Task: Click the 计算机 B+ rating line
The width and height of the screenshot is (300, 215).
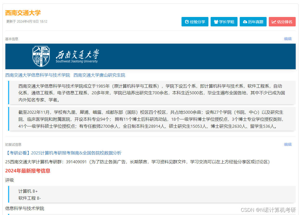Action: (28, 191)
